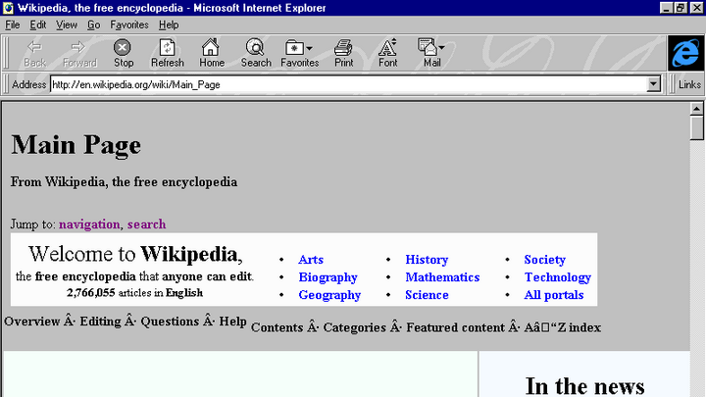Viewport: 706px width, 397px height.
Task: Reload the page using the Refresh icon
Action: (x=167, y=53)
